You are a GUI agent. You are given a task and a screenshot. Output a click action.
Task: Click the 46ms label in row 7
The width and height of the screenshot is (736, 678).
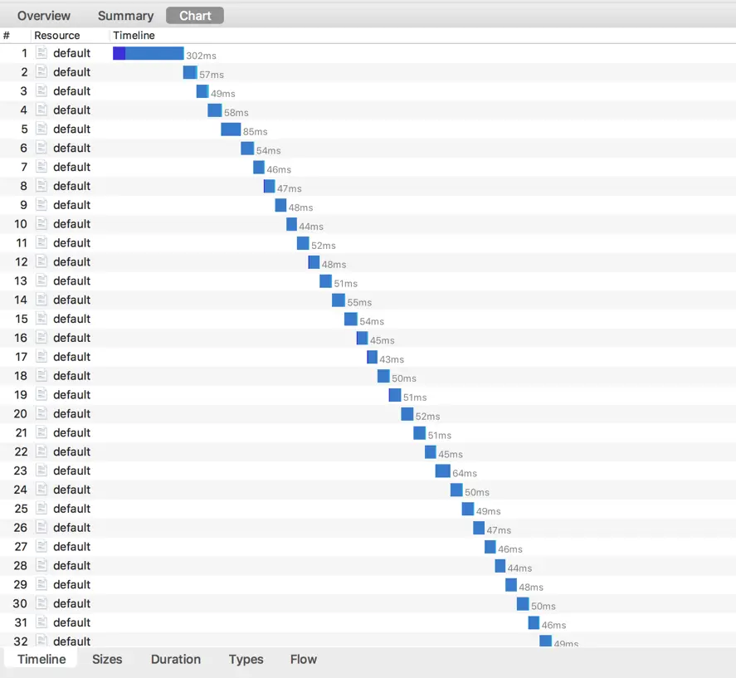pos(279,169)
